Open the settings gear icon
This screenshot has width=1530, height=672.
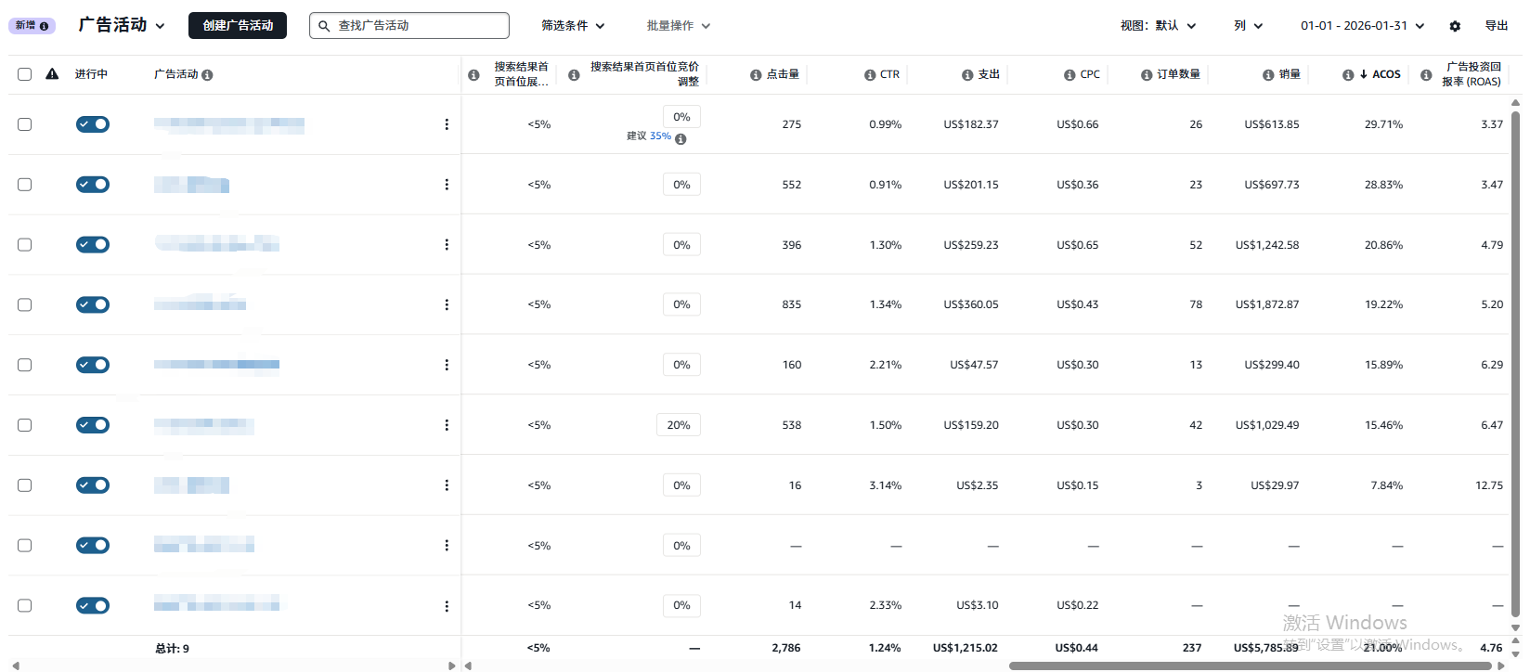(x=1455, y=26)
